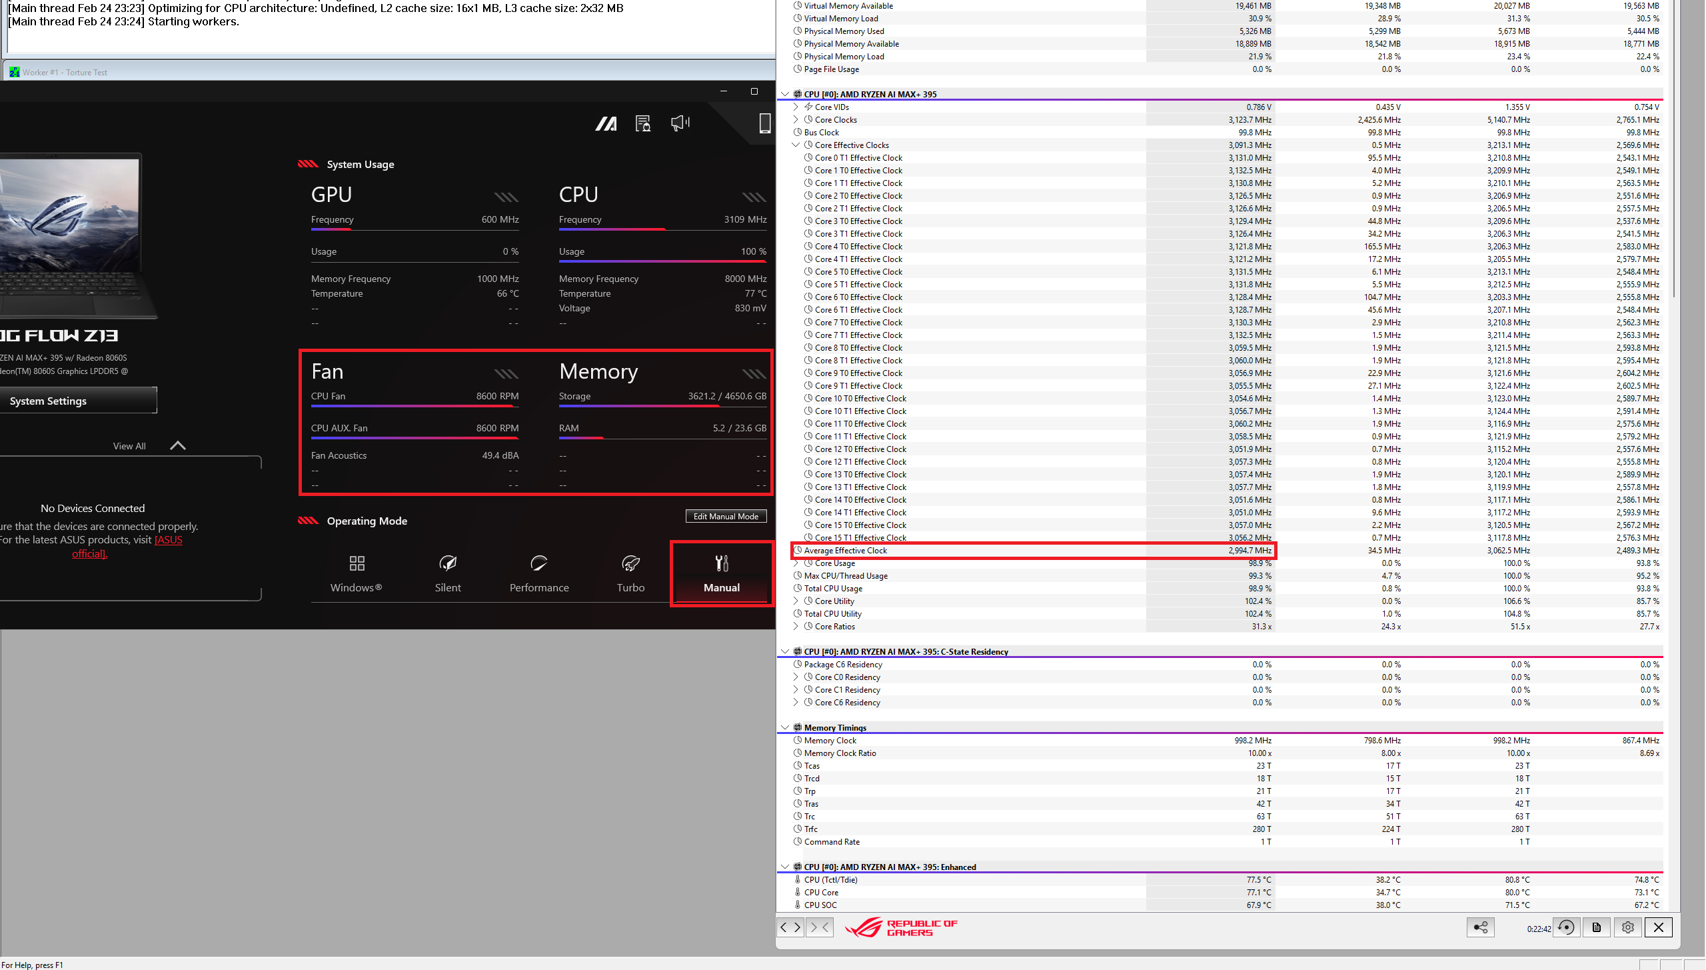Click the collapse columns arrows button
1706x970 pixels.
(x=820, y=927)
